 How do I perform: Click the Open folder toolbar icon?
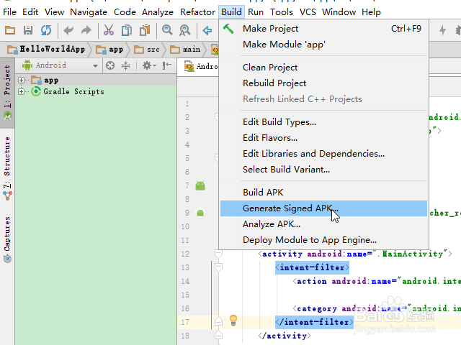pyautogui.click(x=10, y=30)
